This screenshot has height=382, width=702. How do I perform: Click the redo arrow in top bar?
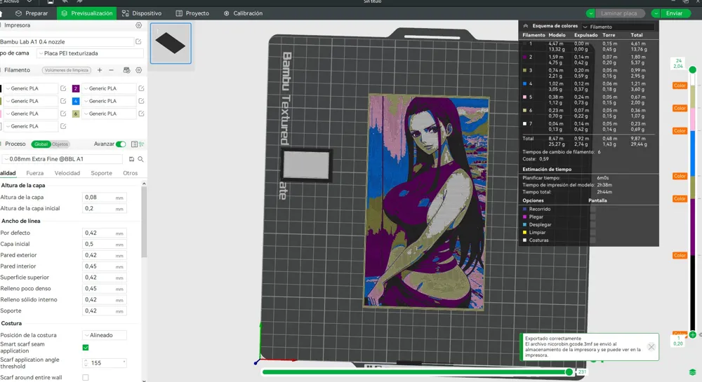[80, 2]
